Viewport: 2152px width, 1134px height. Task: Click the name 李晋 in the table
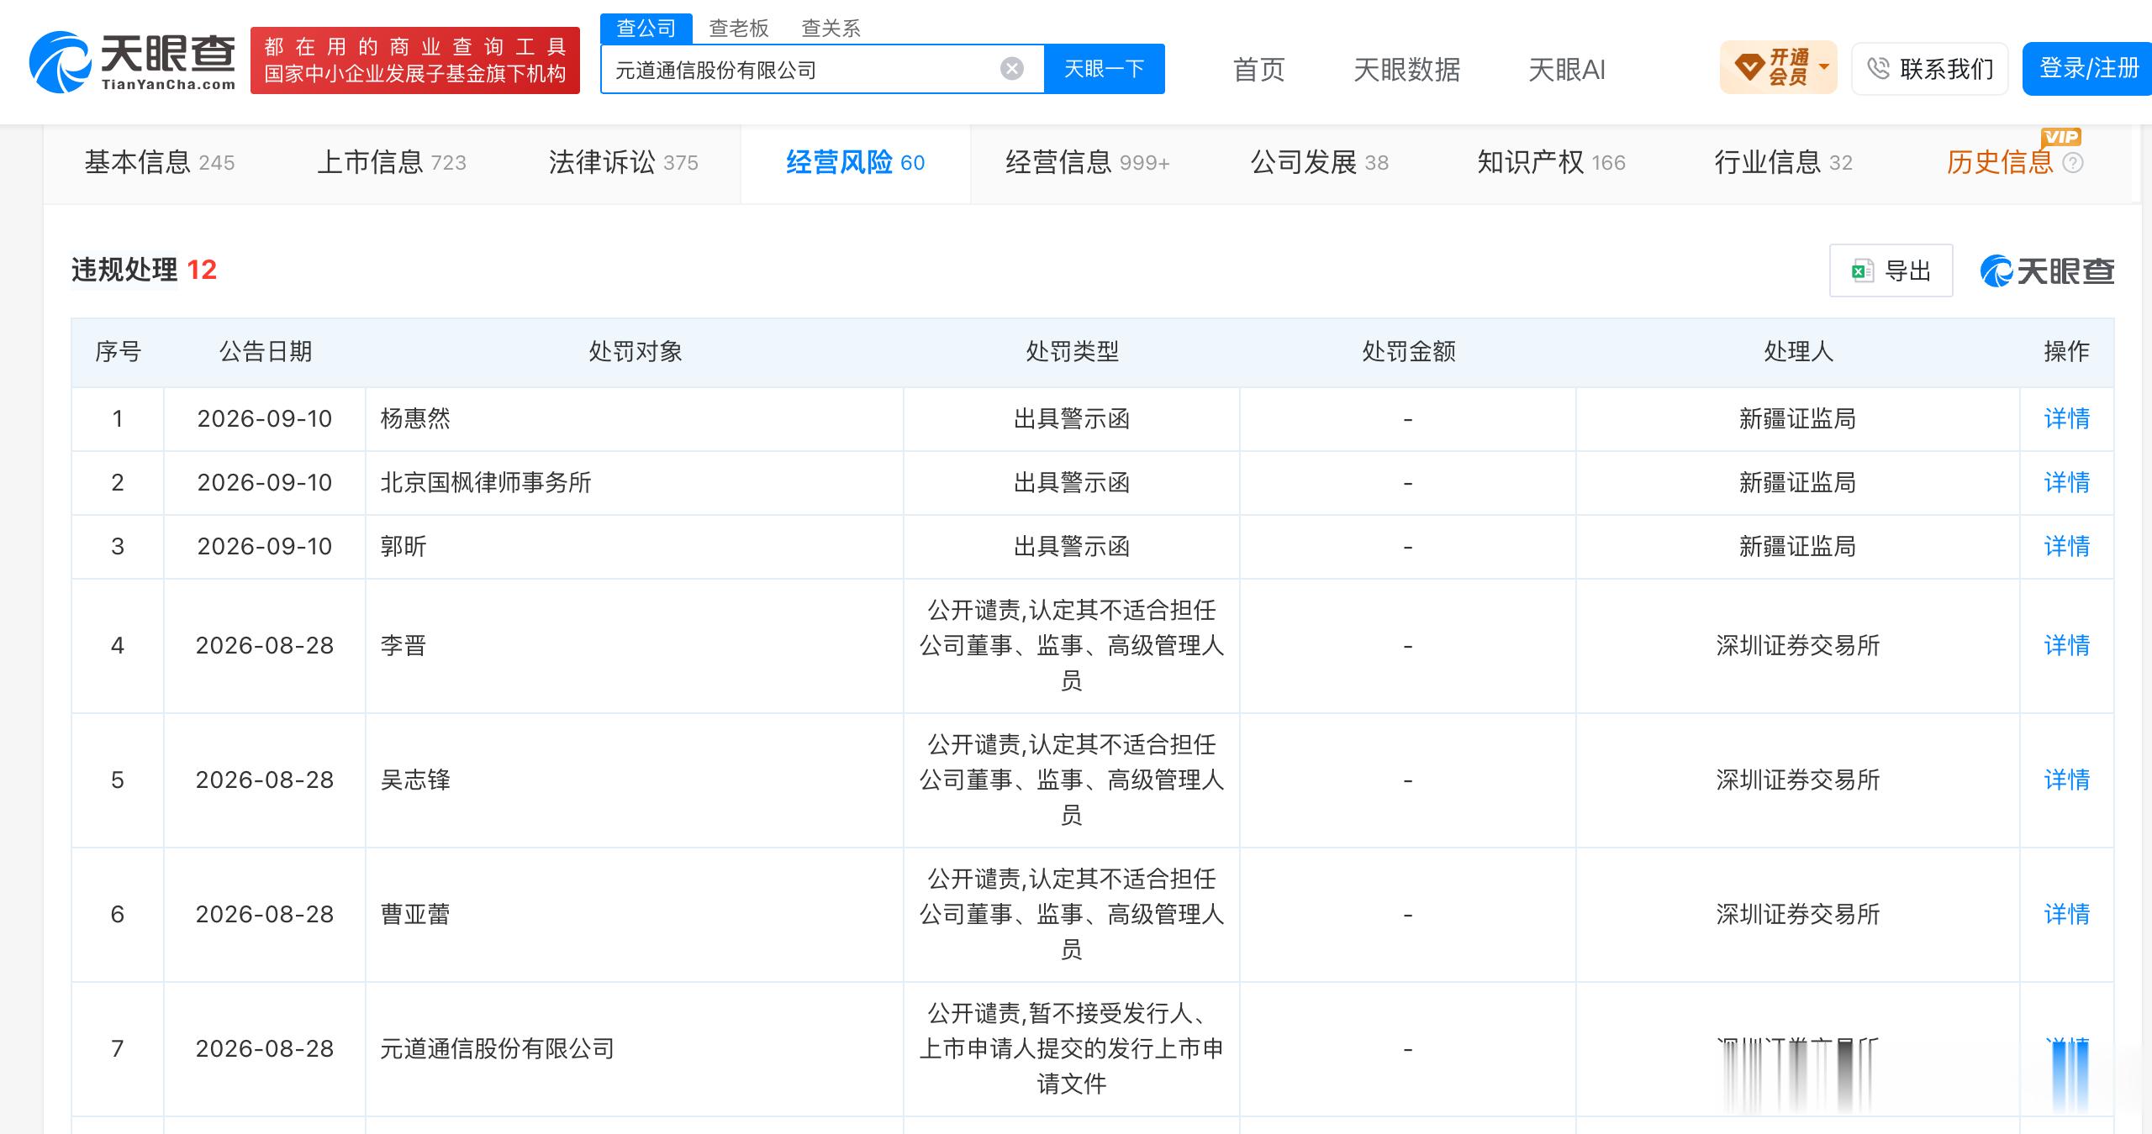(x=403, y=646)
